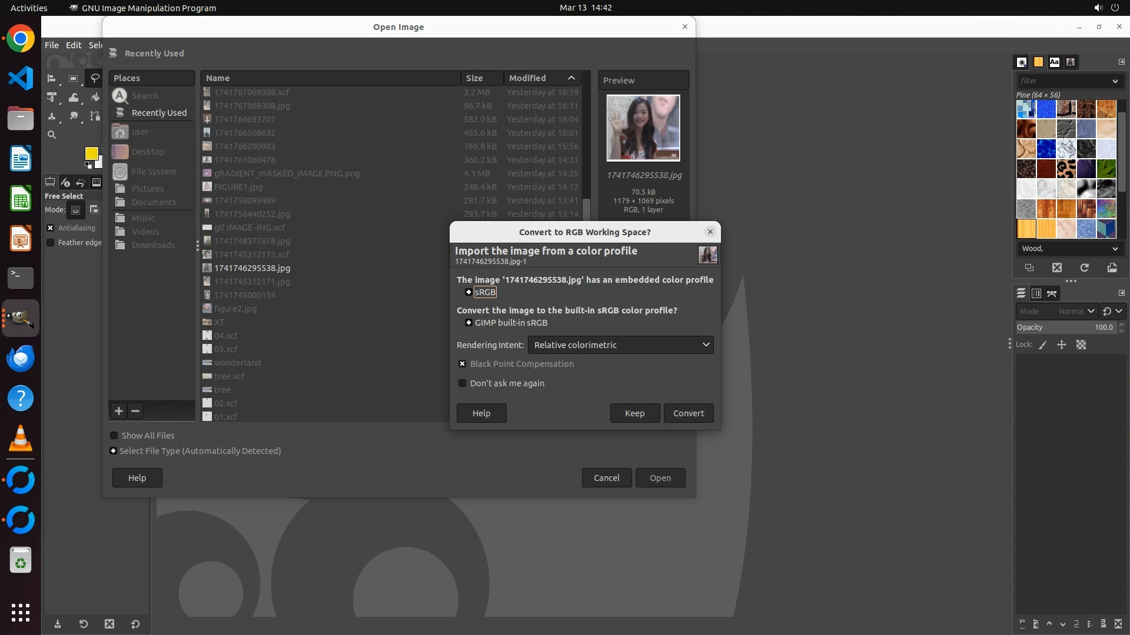Open the Rendering Intent dropdown
The width and height of the screenshot is (1130, 635).
620,345
